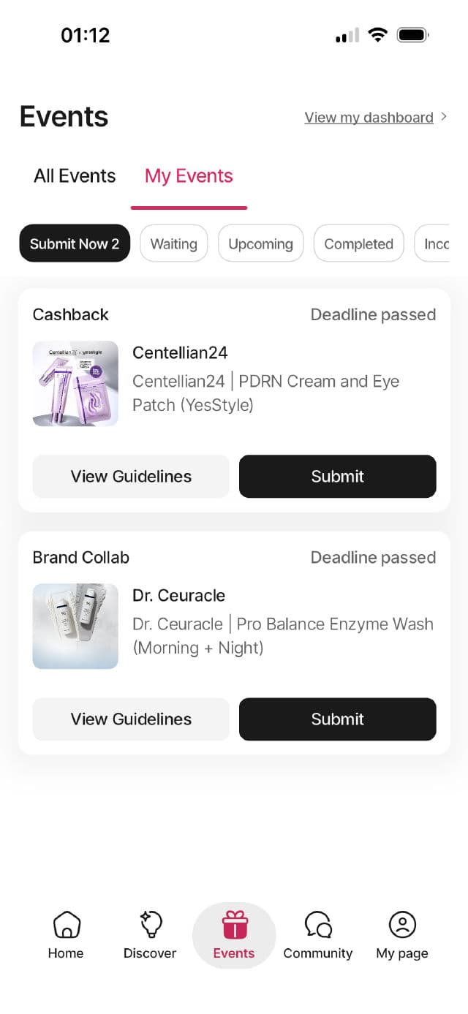This screenshot has height=1014, width=468.
Task: Select the Submit Now filter chip
Action: 75,243
